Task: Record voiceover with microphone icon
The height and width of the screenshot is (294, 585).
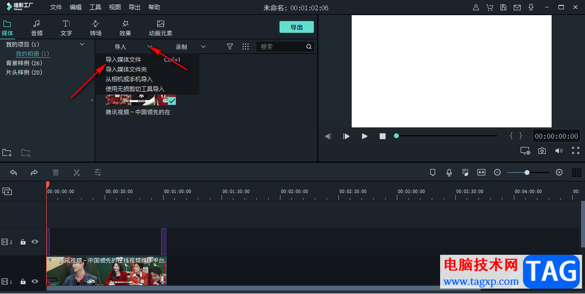Action: coord(449,172)
